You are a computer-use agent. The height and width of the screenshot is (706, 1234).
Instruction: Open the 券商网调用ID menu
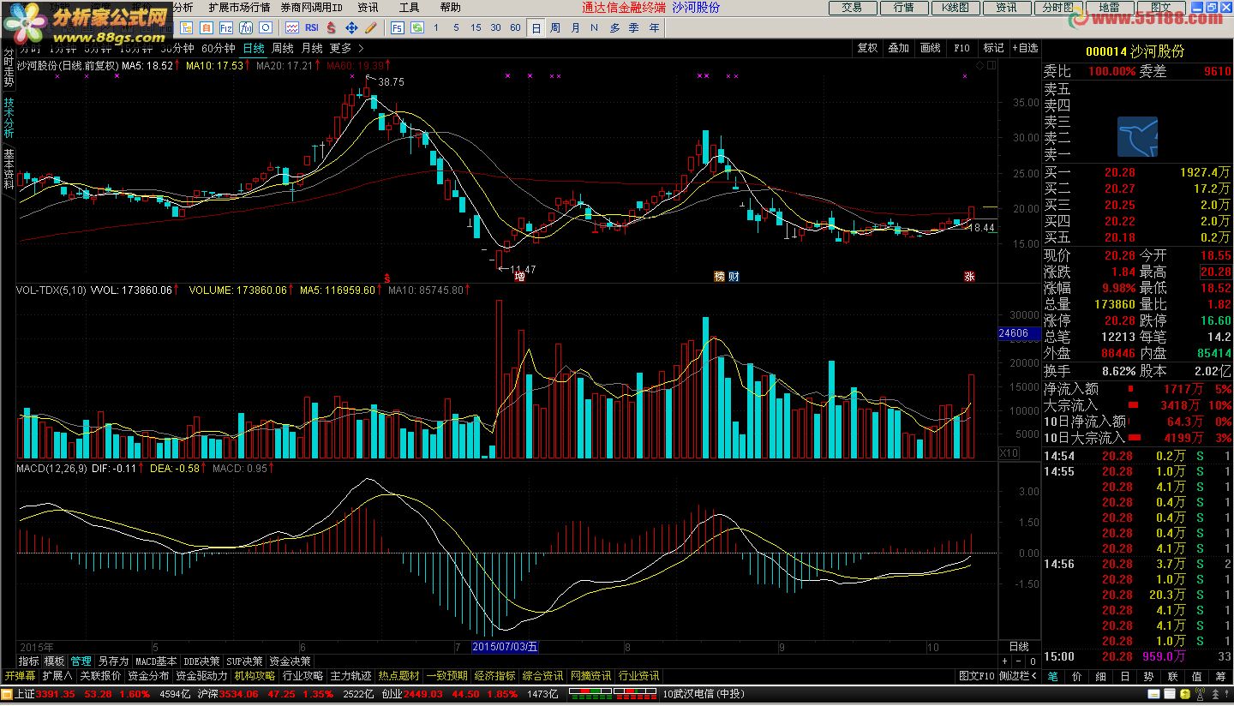[x=312, y=7]
